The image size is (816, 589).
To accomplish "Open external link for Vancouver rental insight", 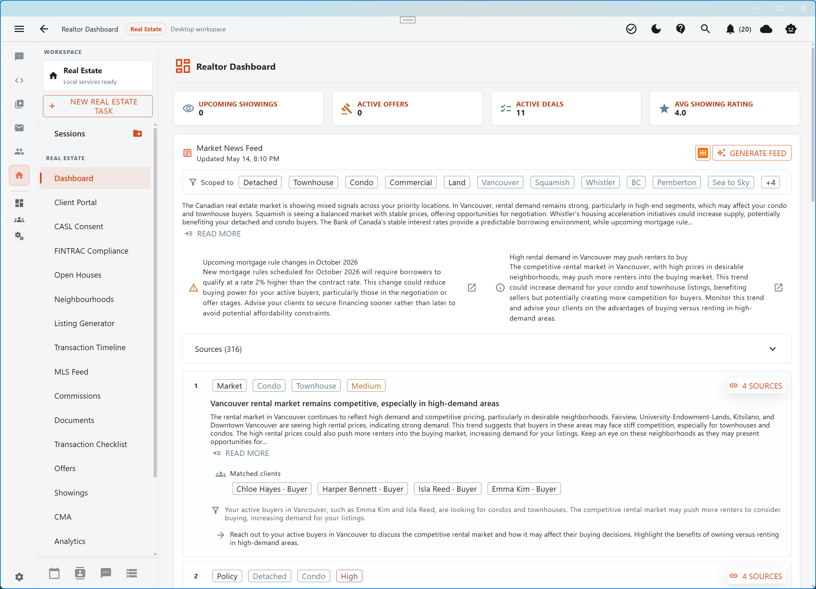I will tap(778, 287).
